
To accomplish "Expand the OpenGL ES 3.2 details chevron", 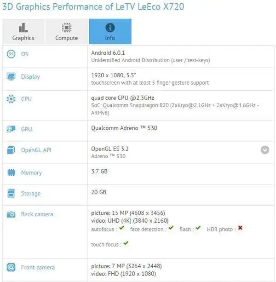I will pos(265,150).
